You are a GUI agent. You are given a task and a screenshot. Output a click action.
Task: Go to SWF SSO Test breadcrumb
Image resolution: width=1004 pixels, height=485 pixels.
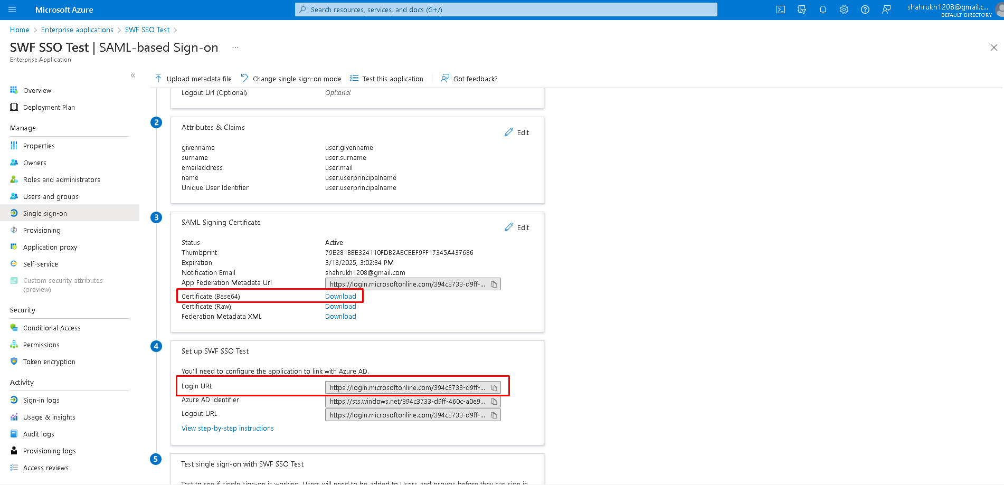[147, 30]
